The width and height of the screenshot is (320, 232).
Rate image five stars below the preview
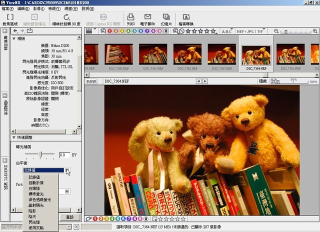(183, 219)
